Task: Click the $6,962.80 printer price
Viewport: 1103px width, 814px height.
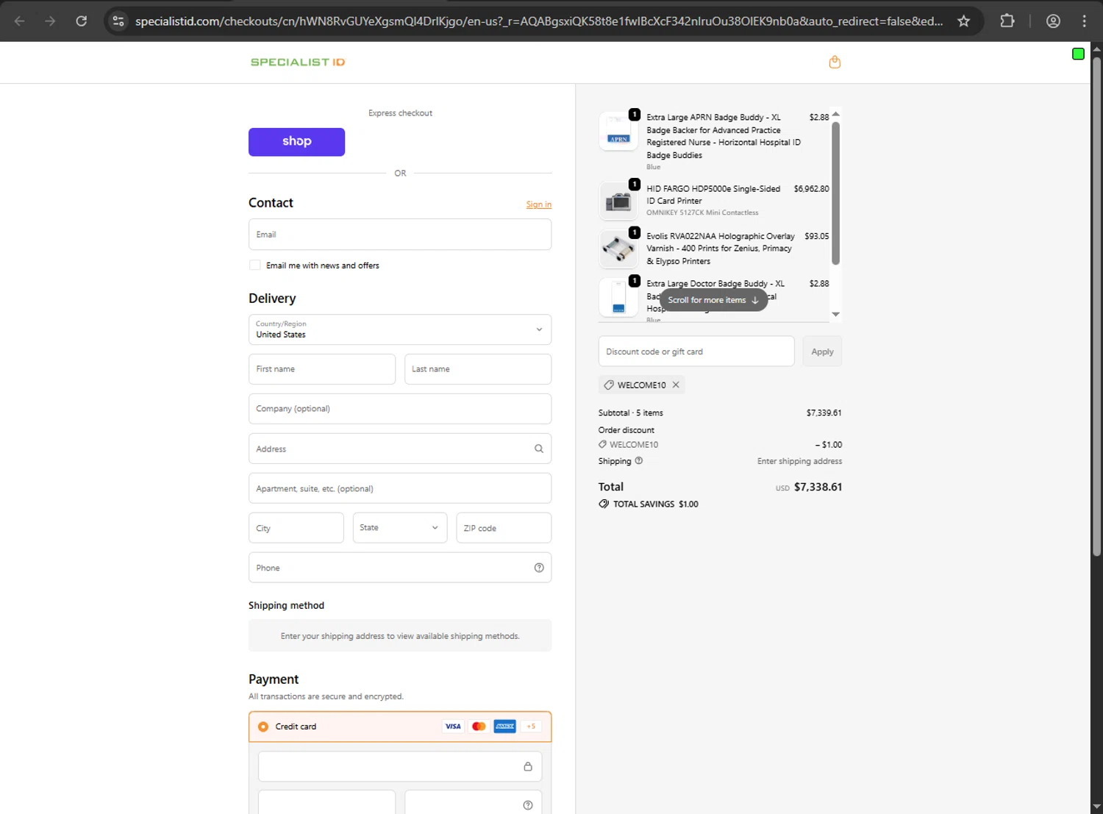Action: pyautogui.click(x=811, y=189)
